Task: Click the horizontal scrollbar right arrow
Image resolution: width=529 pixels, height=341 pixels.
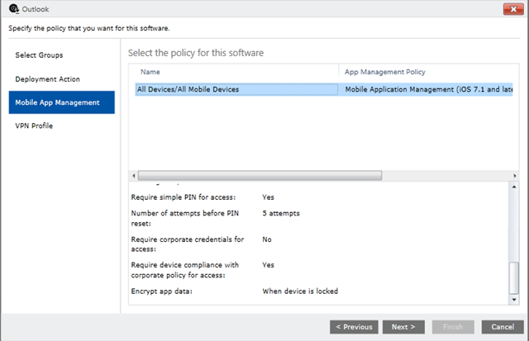Action: [514, 176]
